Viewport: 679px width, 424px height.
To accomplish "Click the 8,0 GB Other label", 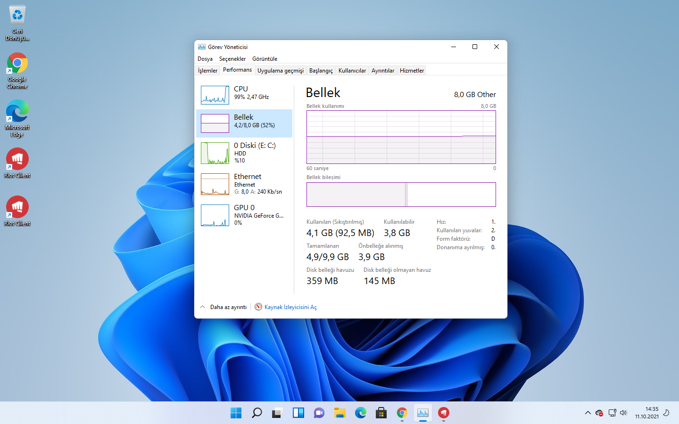I will pos(475,95).
